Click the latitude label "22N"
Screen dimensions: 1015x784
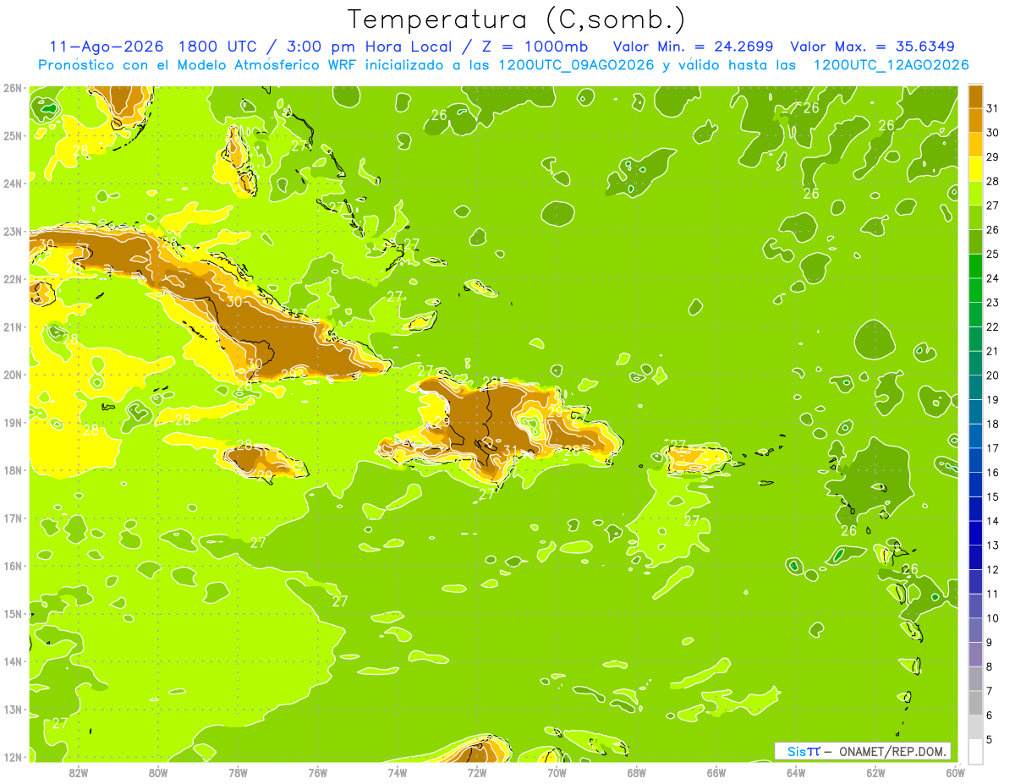pos(13,279)
